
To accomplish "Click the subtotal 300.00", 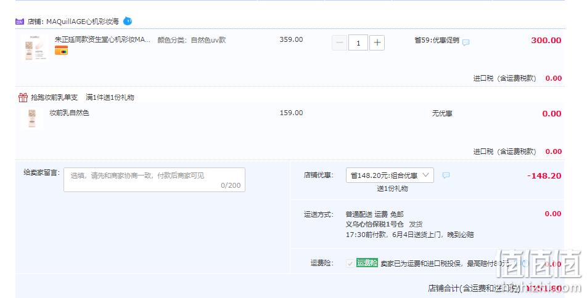I will point(546,41).
